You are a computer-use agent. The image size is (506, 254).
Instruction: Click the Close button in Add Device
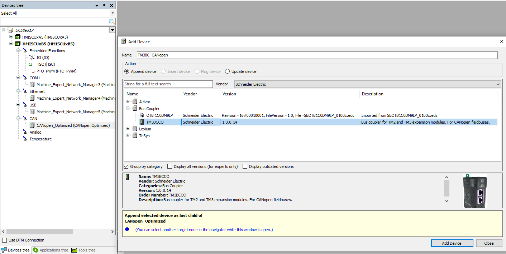pyautogui.click(x=489, y=243)
